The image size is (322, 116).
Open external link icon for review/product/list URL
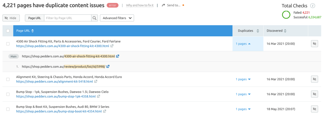click(x=108, y=67)
